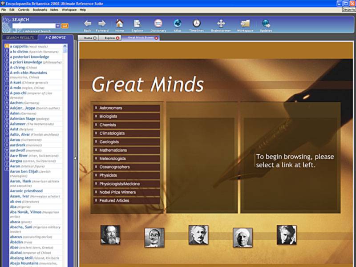This screenshot has height=267, width=356.
Task: Open the Help menu
Action: coord(83,10)
